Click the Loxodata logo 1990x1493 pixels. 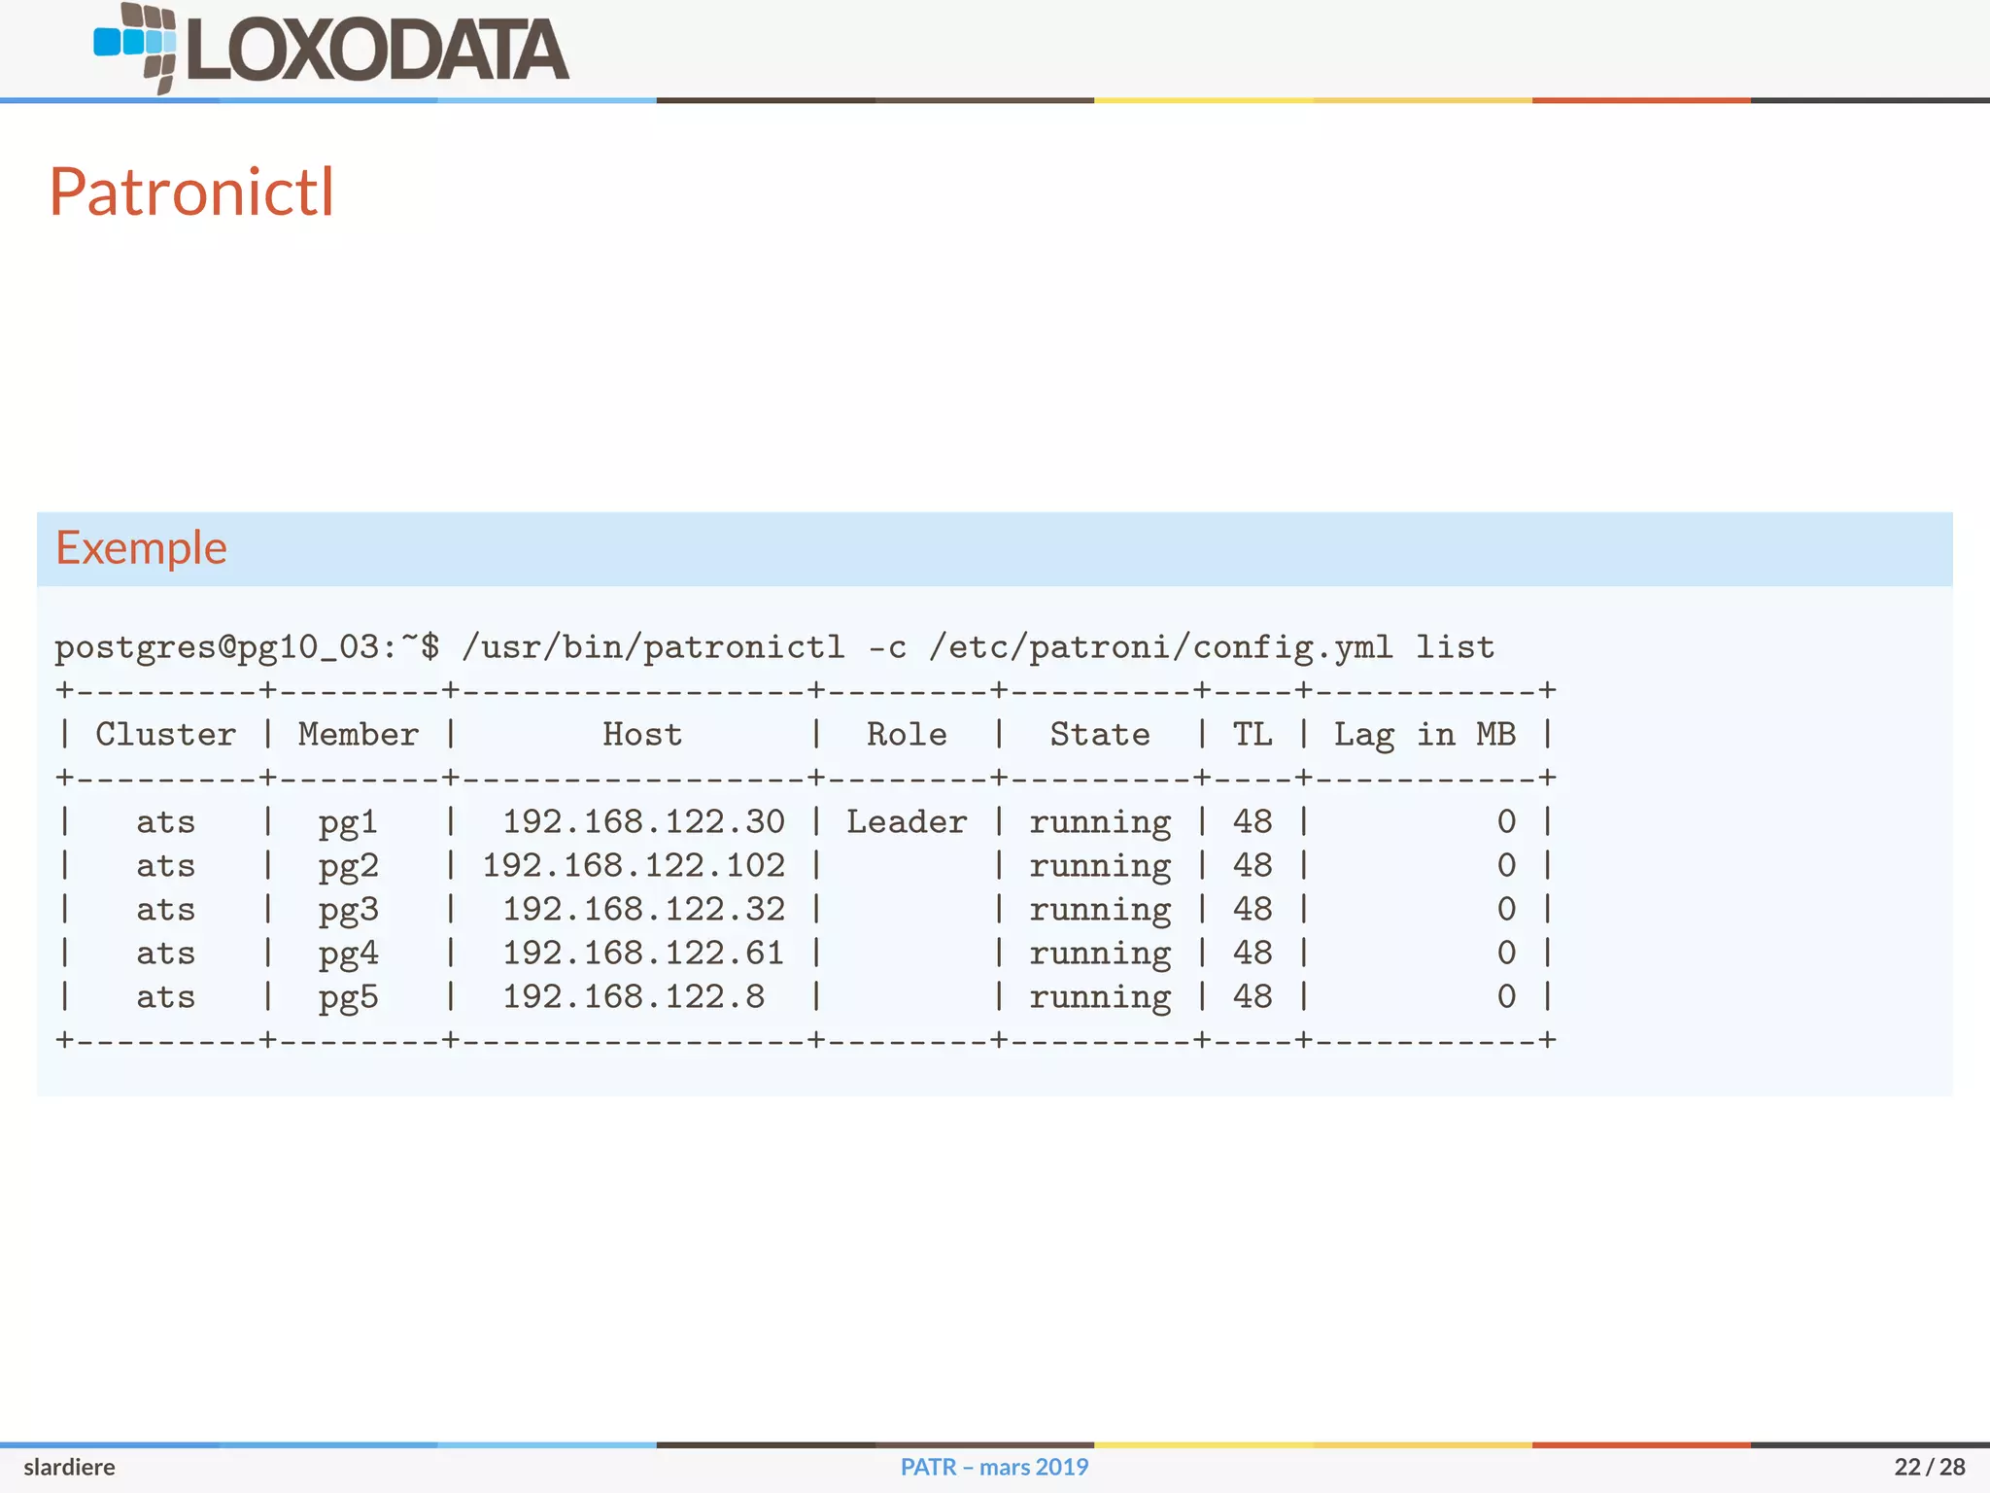(331, 49)
